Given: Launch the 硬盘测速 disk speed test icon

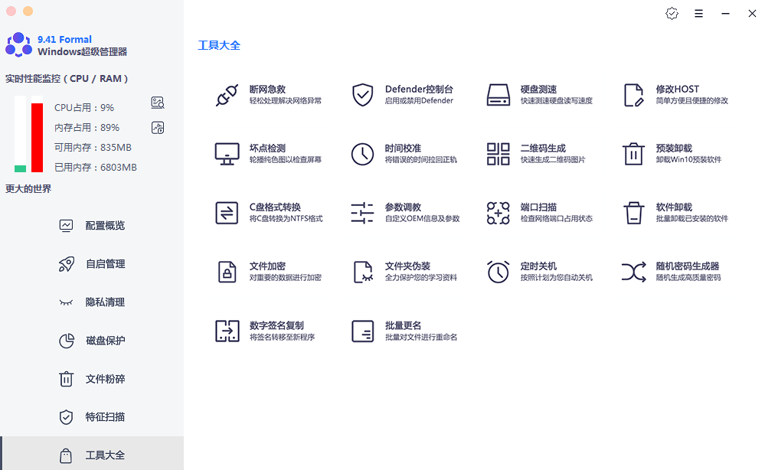Looking at the screenshot, I should tap(499, 95).
